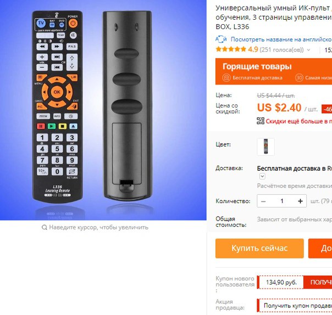Click the plus quantity button
The image size is (332, 315).
pos(300,201)
